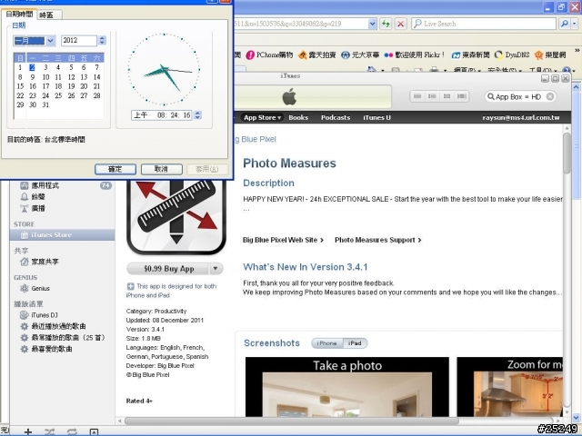This screenshot has width=582, height=436.
Task: Clear the iTunes search field
Action: 550,97
